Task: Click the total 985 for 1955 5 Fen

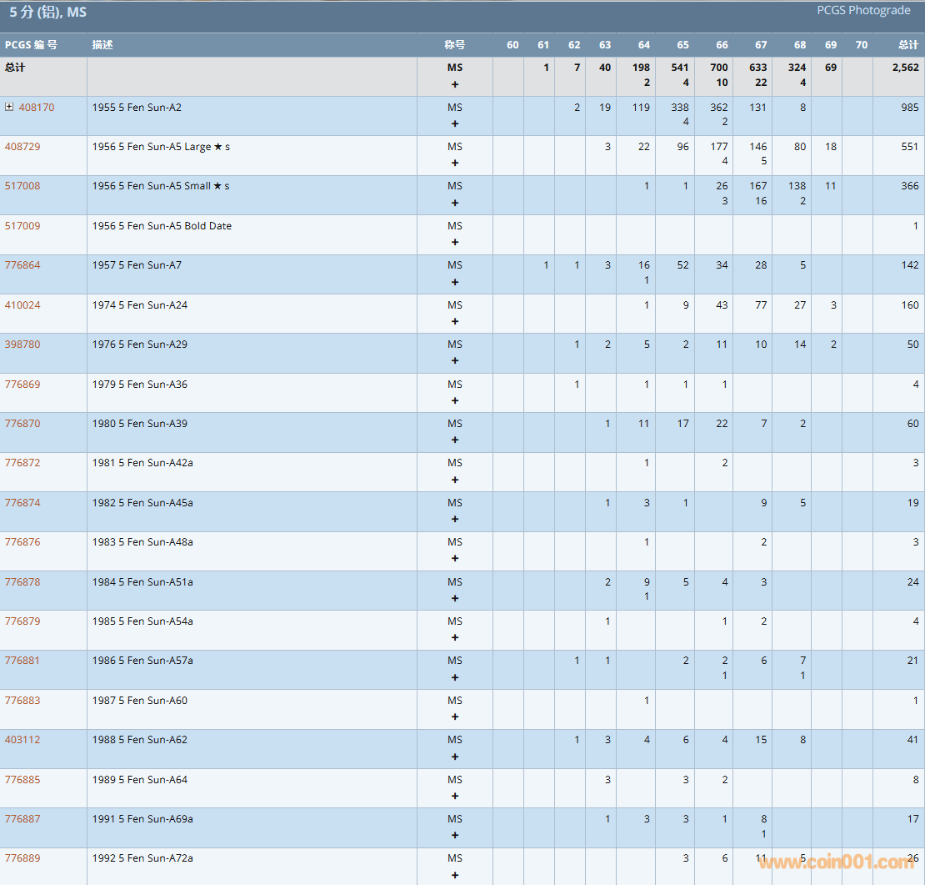Action: tap(909, 107)
